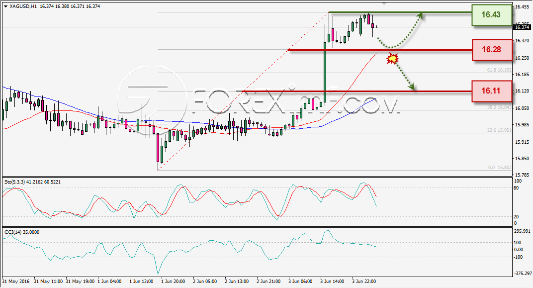Click price scale value 16.050

pos(522,108)
